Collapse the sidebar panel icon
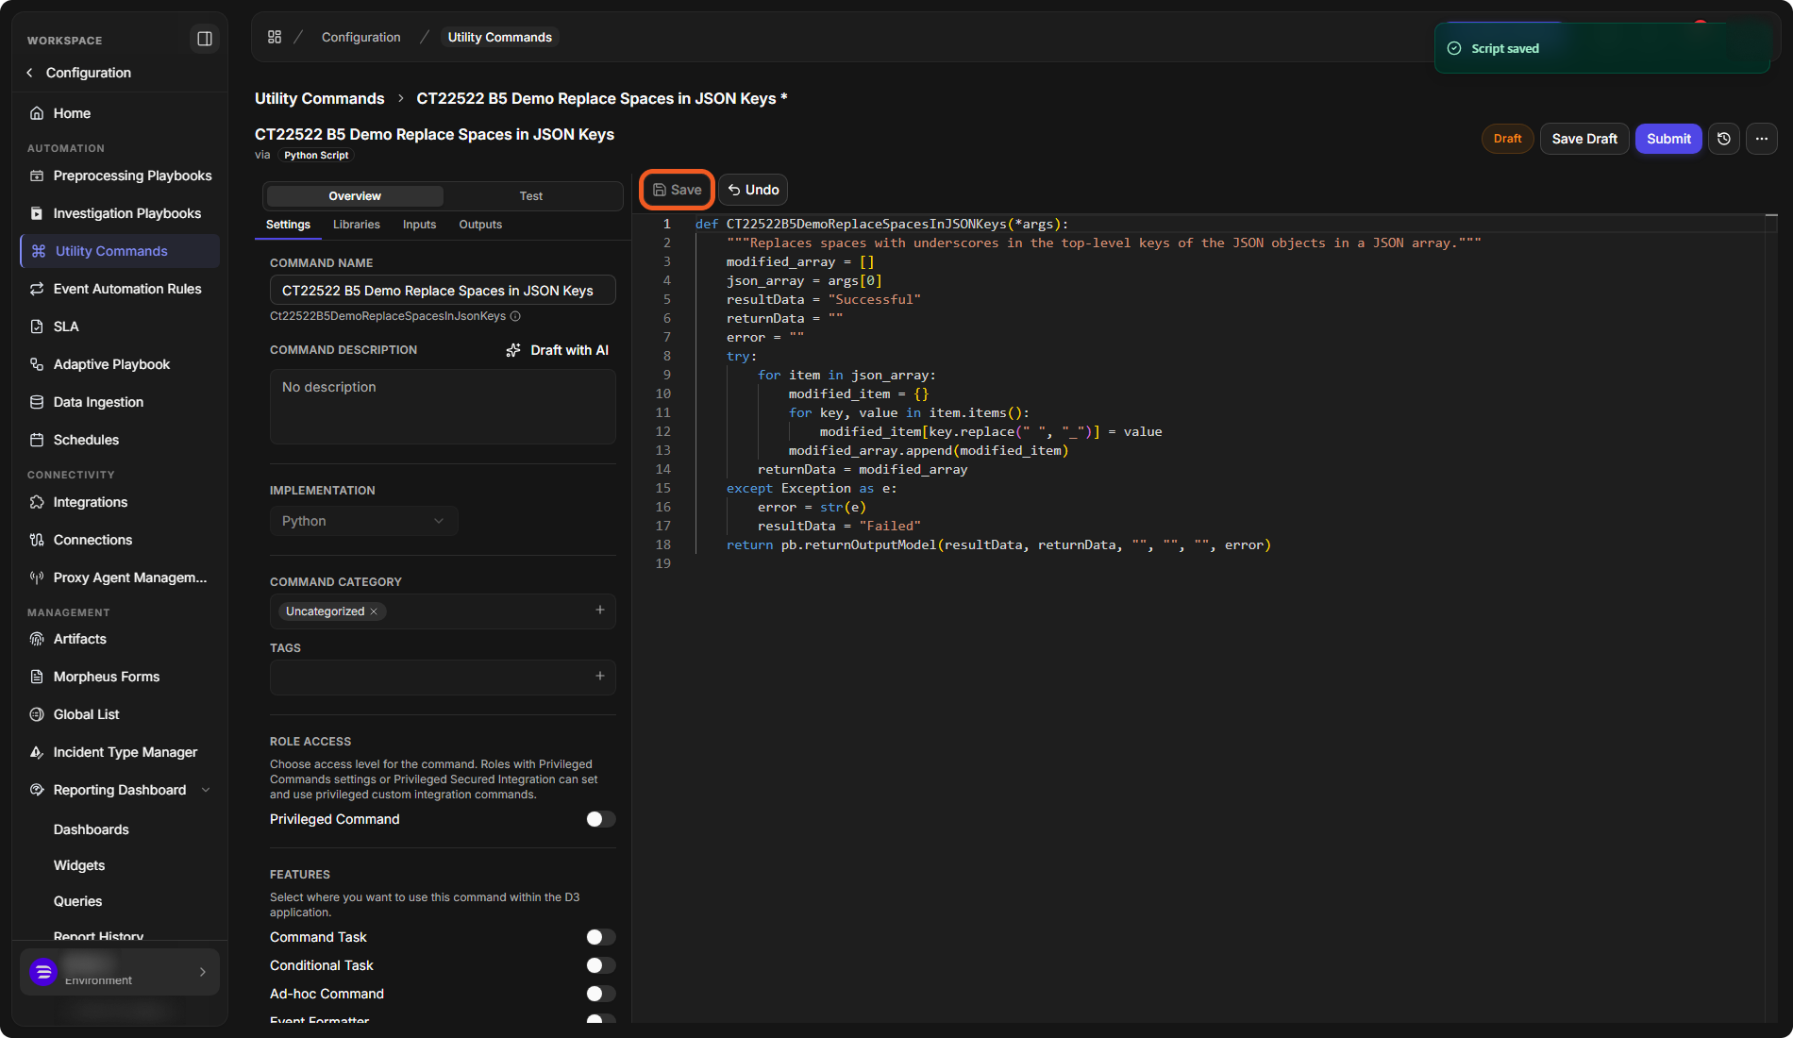1793x1038 pixels. [x=204, y=39]
